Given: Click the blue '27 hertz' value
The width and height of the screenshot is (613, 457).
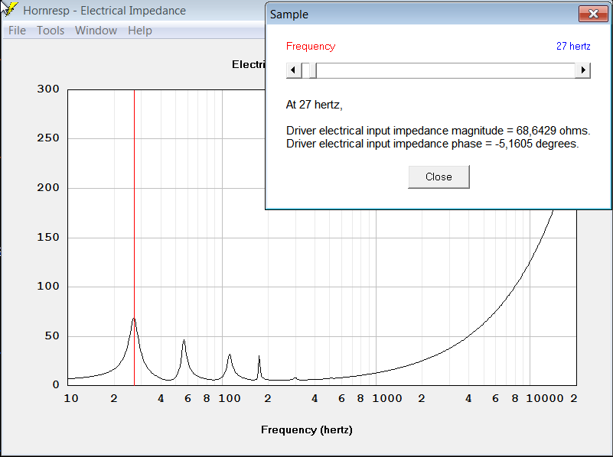Looking at the screenshot, I should coord(573,46).
